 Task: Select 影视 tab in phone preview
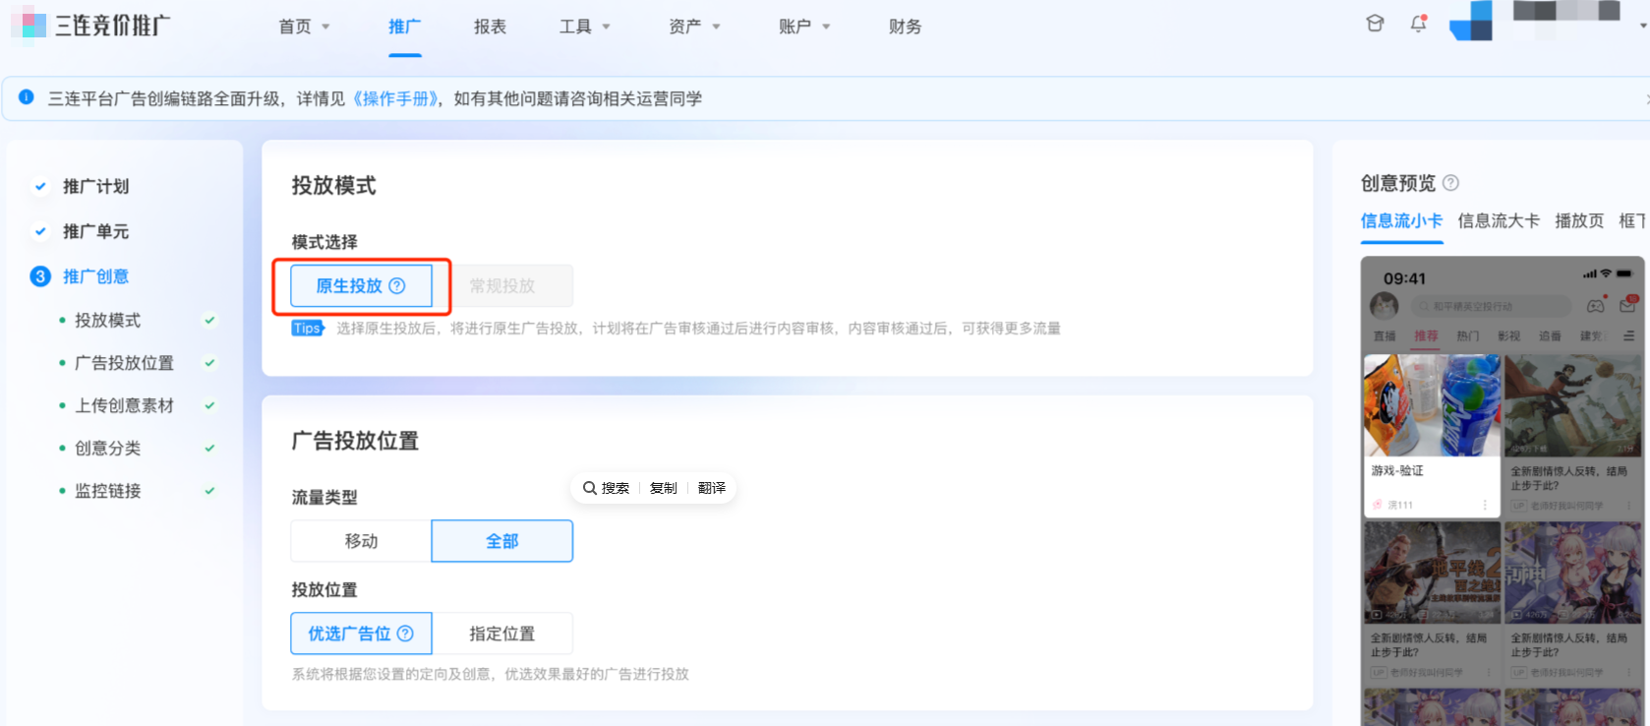[x=1509, y=336]
